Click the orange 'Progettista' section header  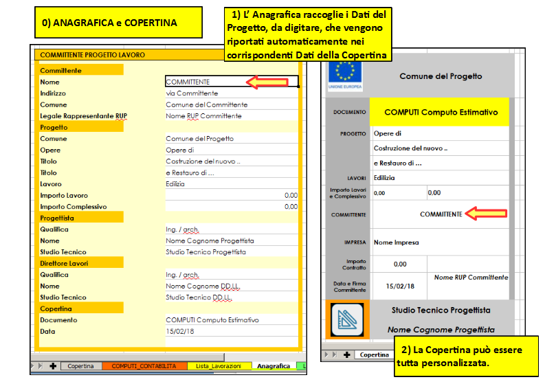81,218
